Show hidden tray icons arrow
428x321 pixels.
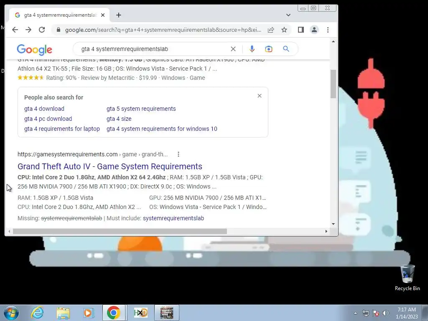click(355, 313)
